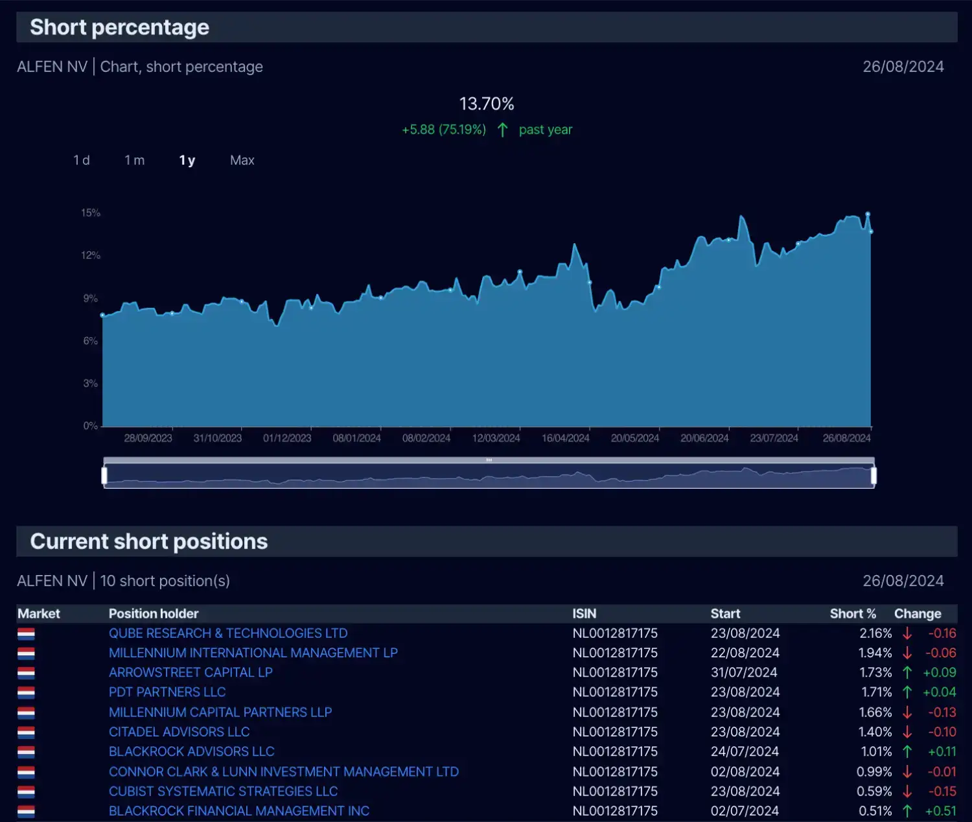This screenshot has width=972, height=822.
Task: Click the left handle of chart range slider
Action: [x=104, y=476]
